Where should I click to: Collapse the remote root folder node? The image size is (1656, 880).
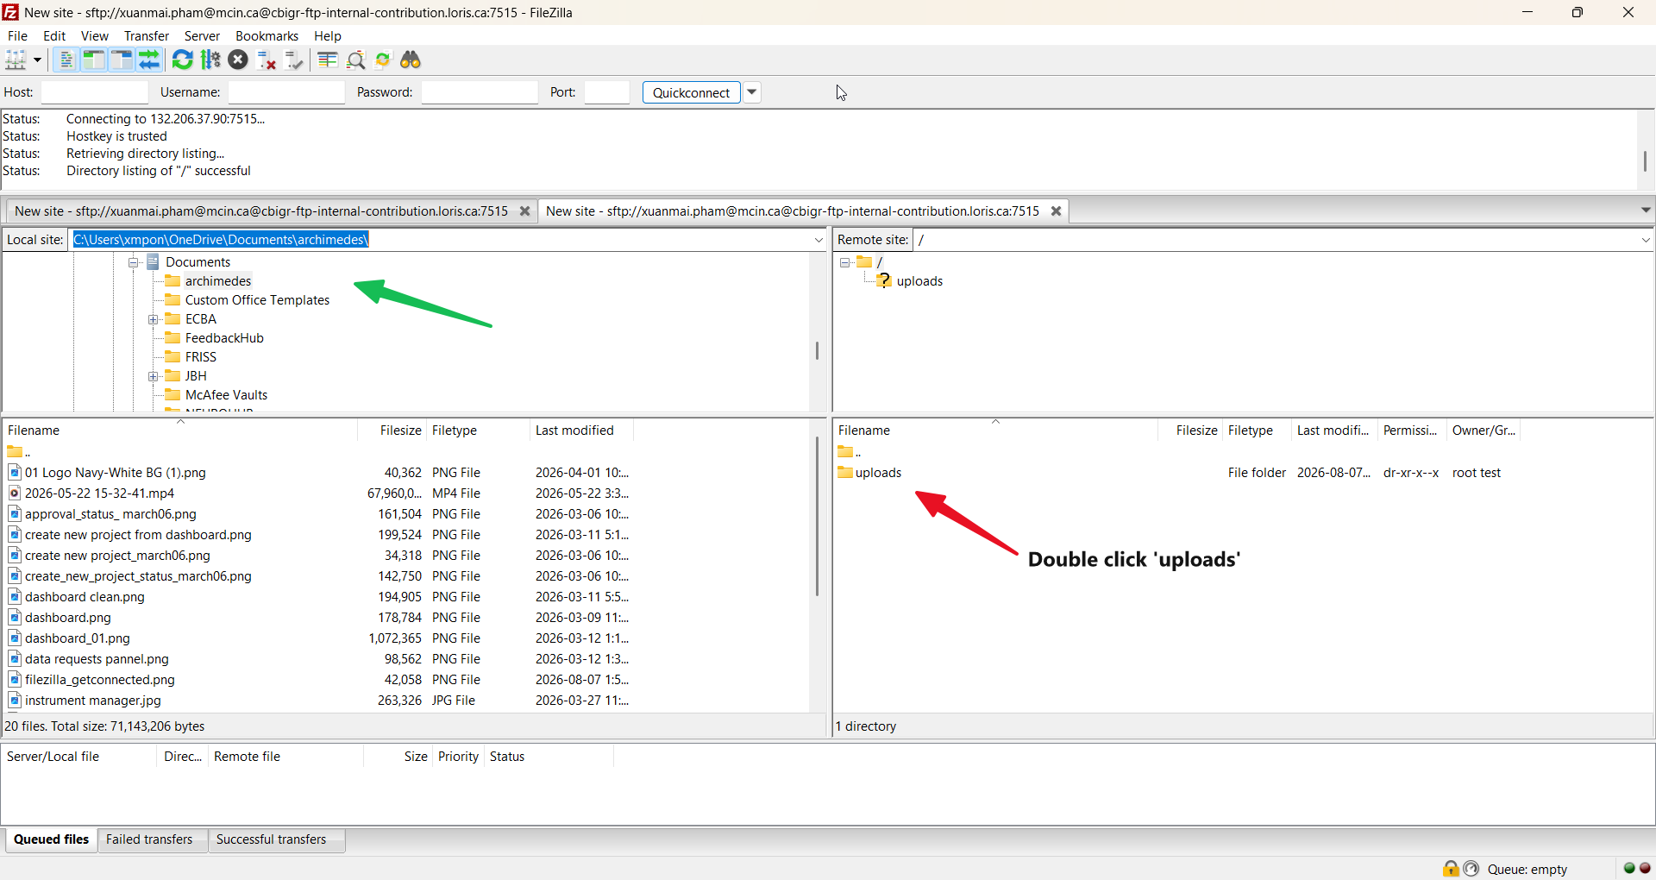tap(845, 262)
